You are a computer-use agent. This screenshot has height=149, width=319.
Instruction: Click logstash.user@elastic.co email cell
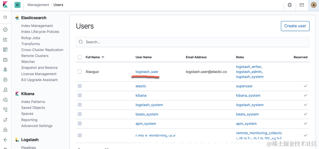206,72
